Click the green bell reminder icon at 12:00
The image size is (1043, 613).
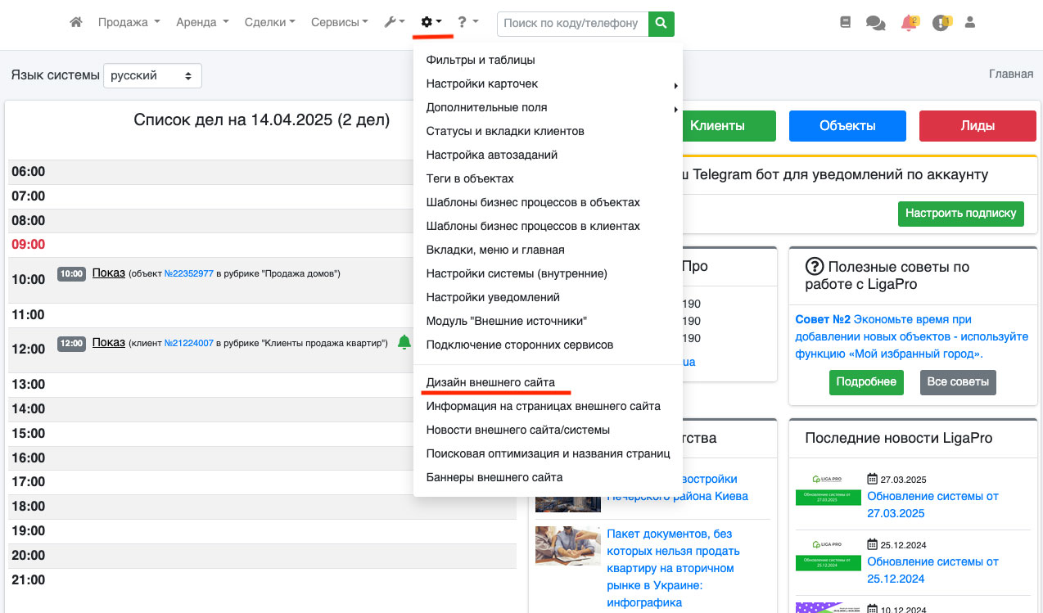tap(404, 342)
